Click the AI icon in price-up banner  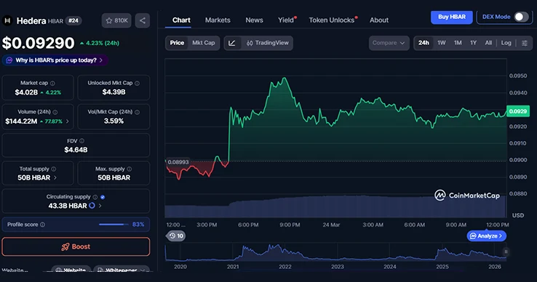click(9, 60)
